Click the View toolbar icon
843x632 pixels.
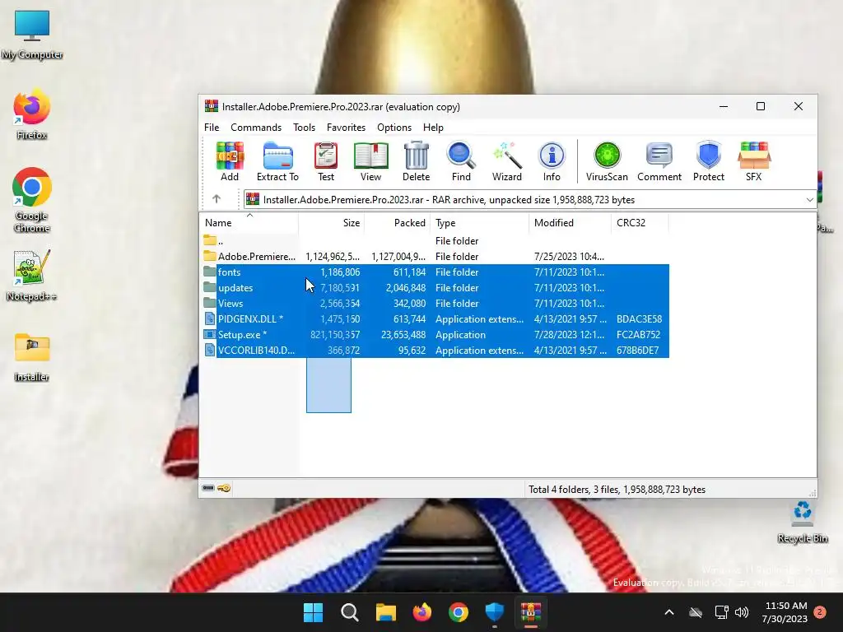(x=370, y=161)
